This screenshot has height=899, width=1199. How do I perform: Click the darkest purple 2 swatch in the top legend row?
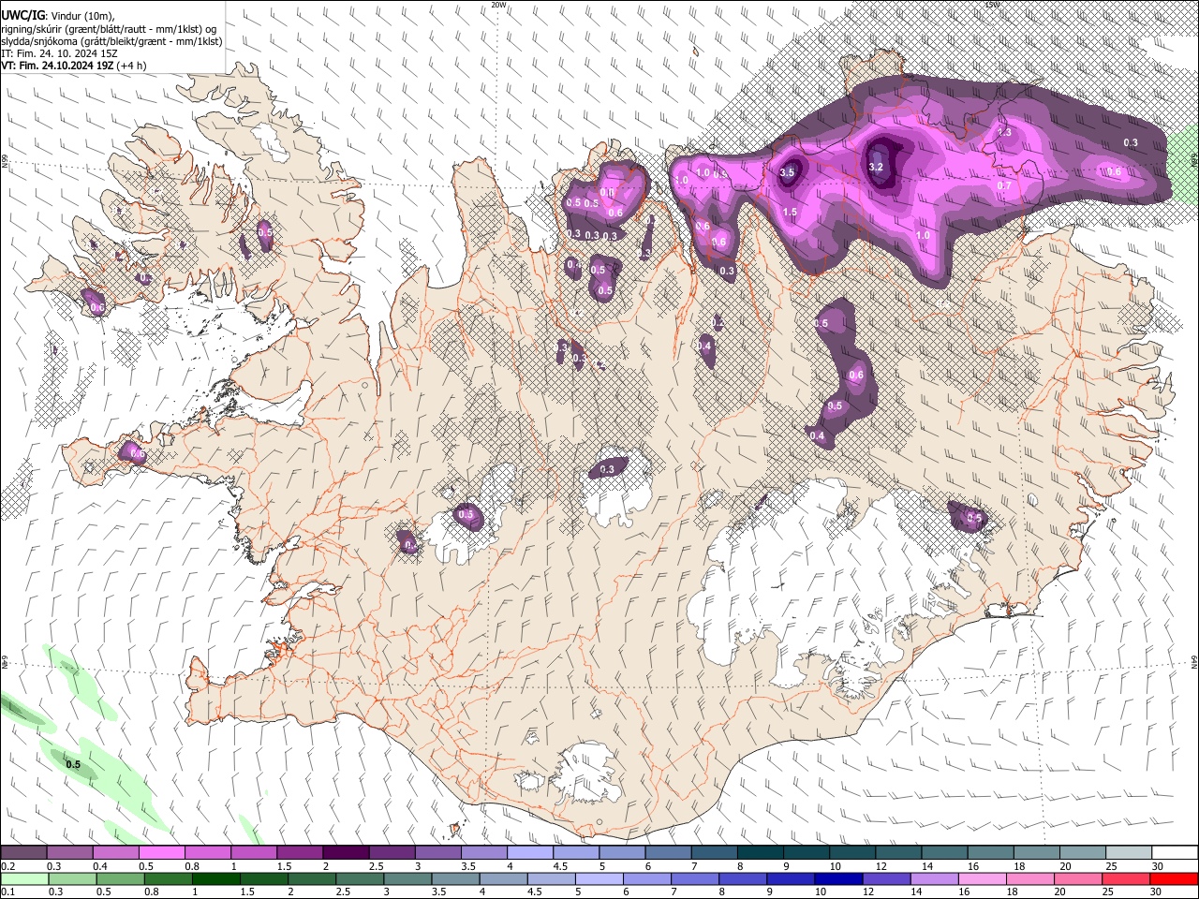346,853
